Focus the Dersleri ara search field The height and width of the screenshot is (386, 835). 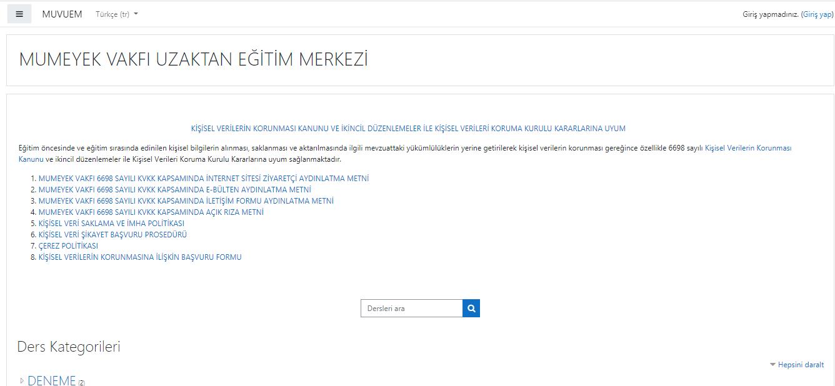pos(411,309)
